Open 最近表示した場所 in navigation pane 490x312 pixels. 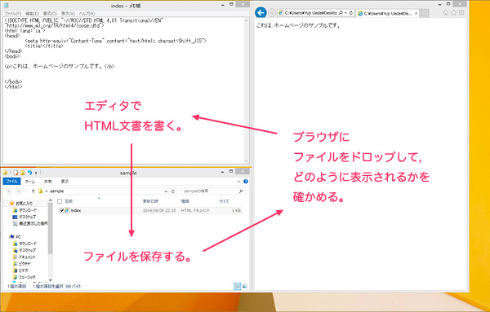pos(33,223)
